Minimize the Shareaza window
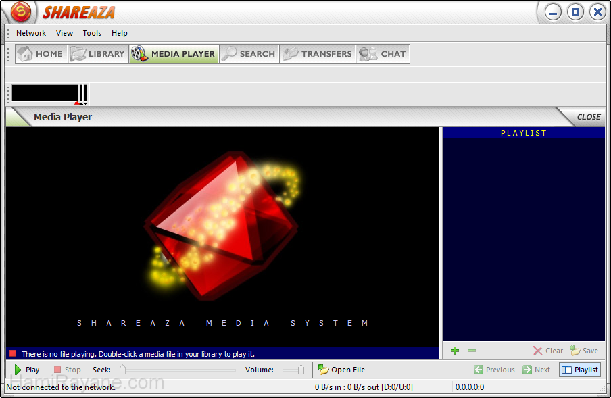 pyautogui.click(x=553, y=12)
